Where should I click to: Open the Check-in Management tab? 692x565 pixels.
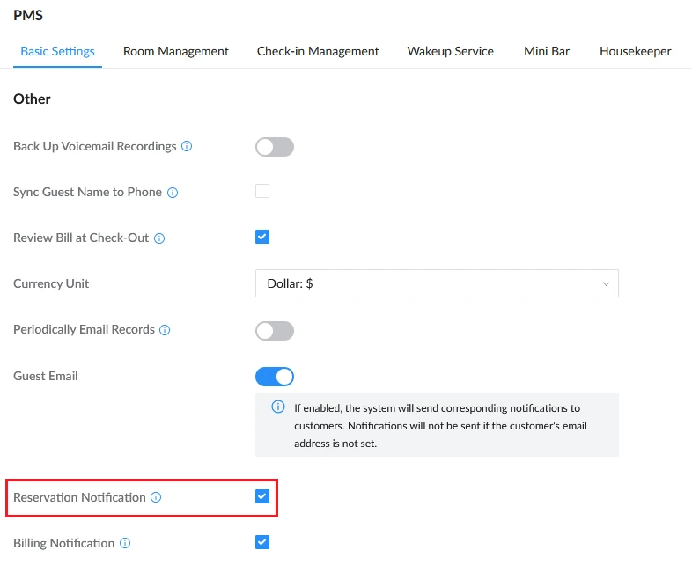coord(318,51)
